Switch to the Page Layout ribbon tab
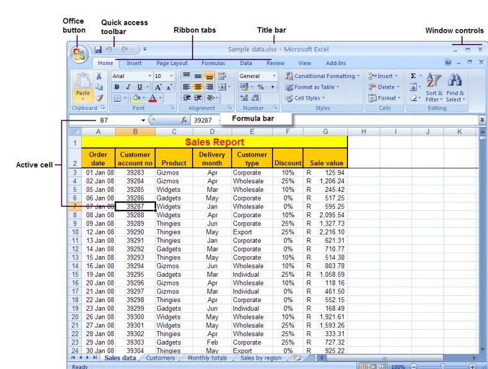Screen dimensions: 488x369 (x=172, y=63)
